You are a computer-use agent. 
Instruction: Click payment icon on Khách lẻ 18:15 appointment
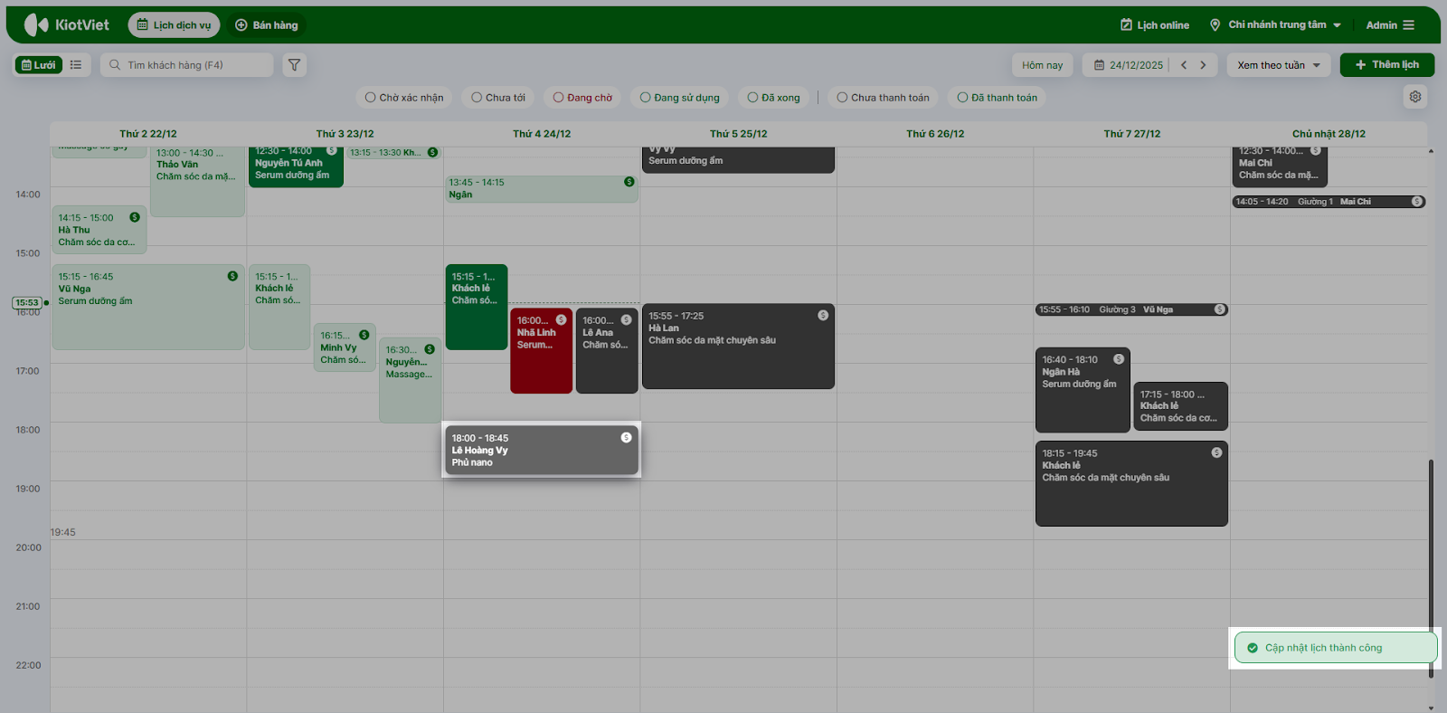1216,452
